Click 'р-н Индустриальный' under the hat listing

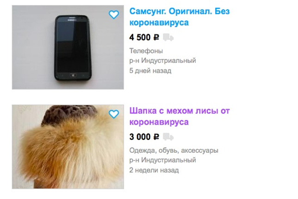pyautogui.click(x=163, y=160)
